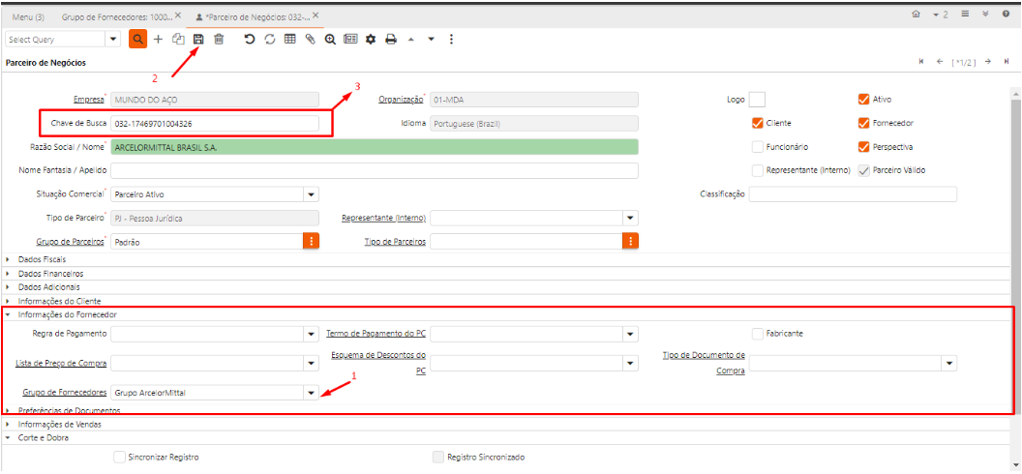Screen dimensions: 1022x474
Task: Open the Regra de Pagamento dropdown
Action: (x=311, y=334)
